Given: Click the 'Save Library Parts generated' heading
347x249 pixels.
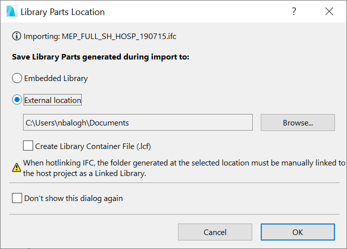Looking at the screenshot, I should pos(100,57).
